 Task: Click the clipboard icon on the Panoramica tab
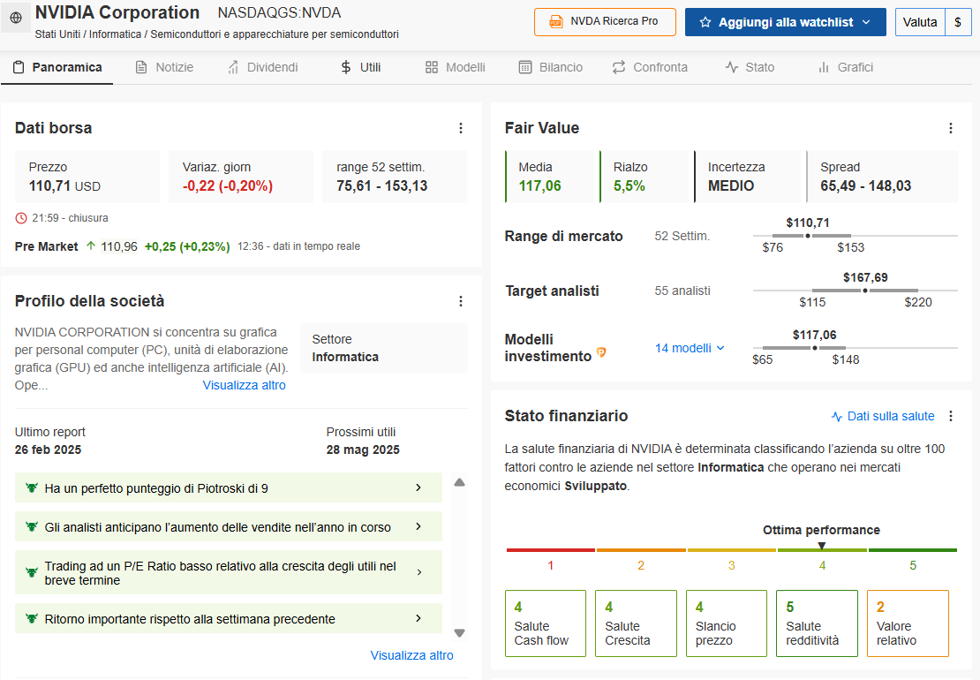19,67
